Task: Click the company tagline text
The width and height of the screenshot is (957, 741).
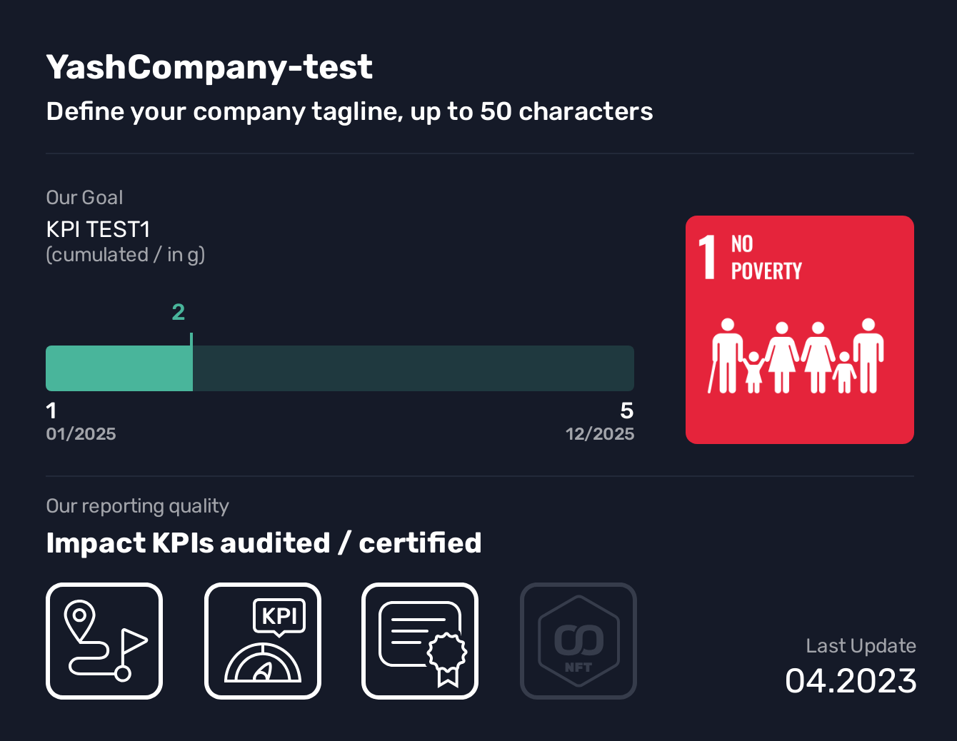Action: coord(349,111)
